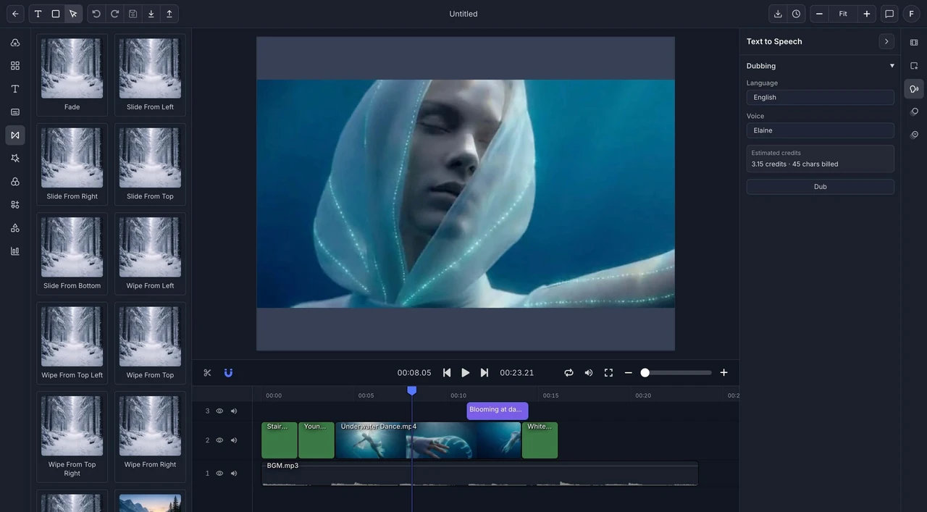Open the Text panel in left sidebar

coord(15,89)
